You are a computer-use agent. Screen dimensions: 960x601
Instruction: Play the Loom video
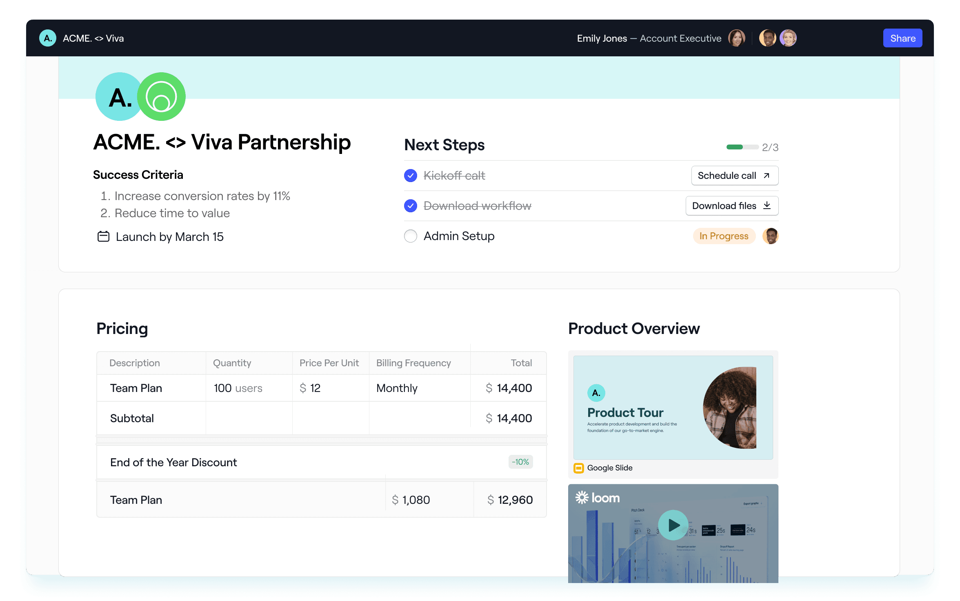673,525
